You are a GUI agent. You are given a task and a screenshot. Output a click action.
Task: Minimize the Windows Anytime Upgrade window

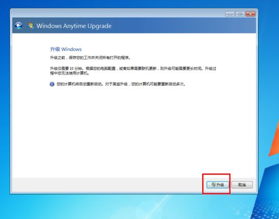pos(230,14)
